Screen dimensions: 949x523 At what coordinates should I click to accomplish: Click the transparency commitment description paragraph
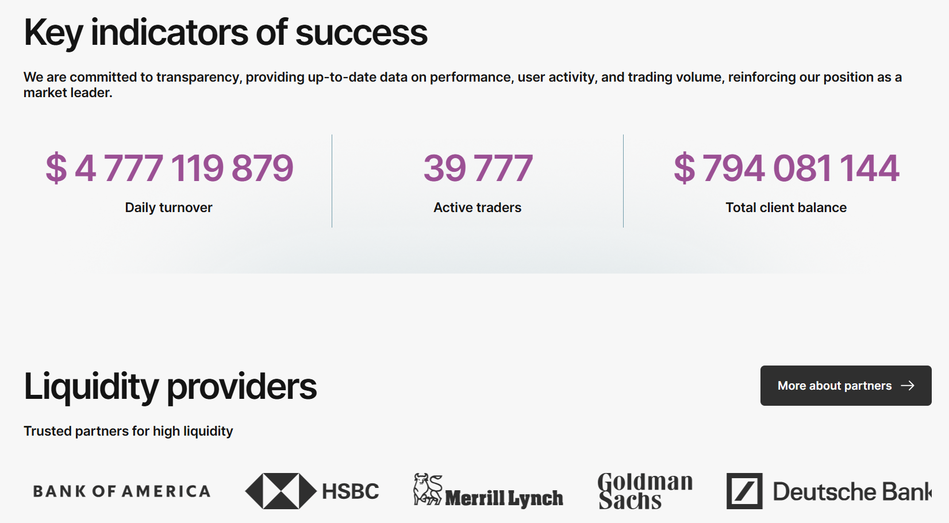(463, 84)
